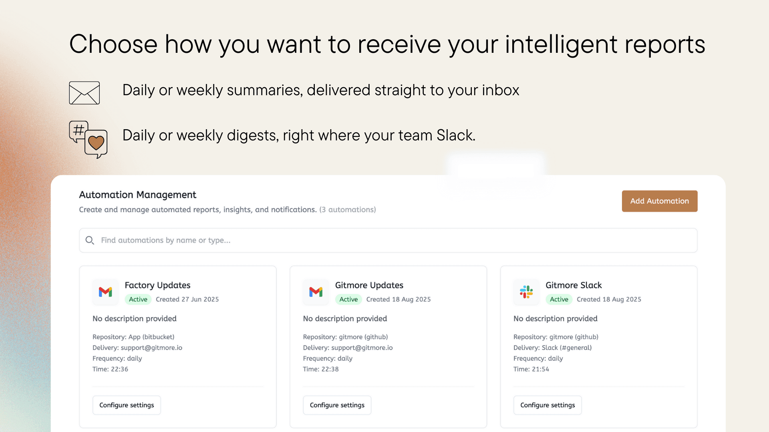Select the Factory Updates card title
Screen dimensions: 769x432
coord(157,285)
